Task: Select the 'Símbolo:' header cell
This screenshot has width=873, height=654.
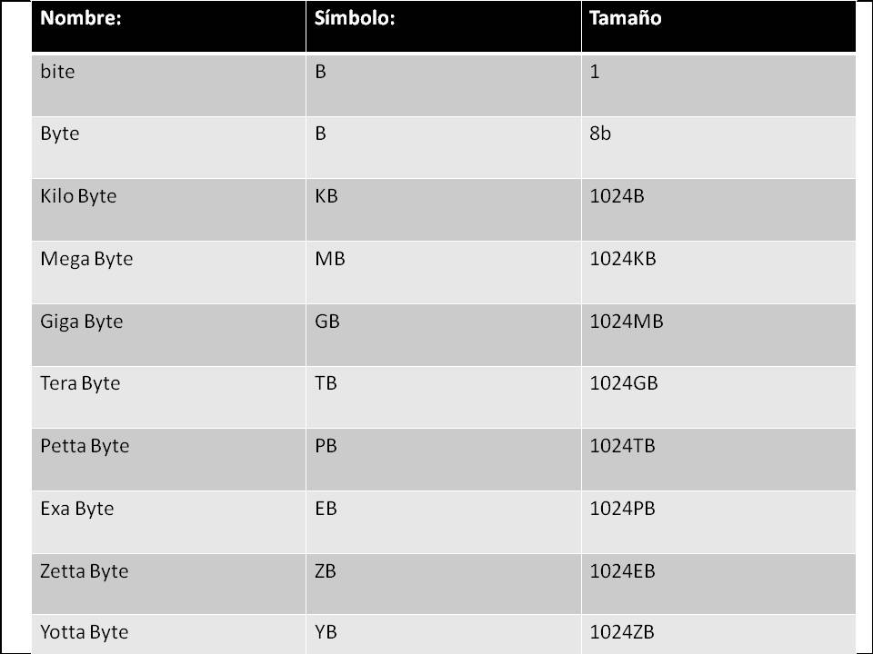Action: [354, 18]
